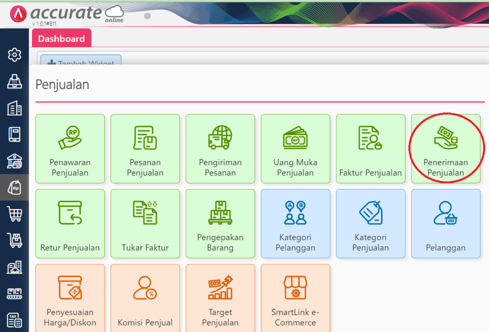The width and height of the screenshot is (489, 332).
Task: Open the shopping cart purchases sidebar icon
Action: [14, 214]
